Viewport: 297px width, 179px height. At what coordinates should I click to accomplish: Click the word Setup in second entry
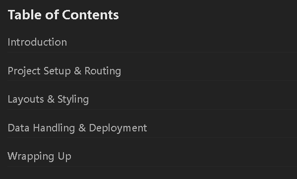pos(57,71)
